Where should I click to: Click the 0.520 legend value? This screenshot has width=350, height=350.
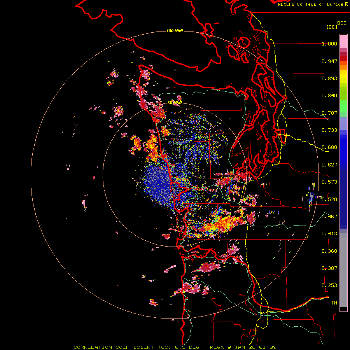[x=329, y=199]
